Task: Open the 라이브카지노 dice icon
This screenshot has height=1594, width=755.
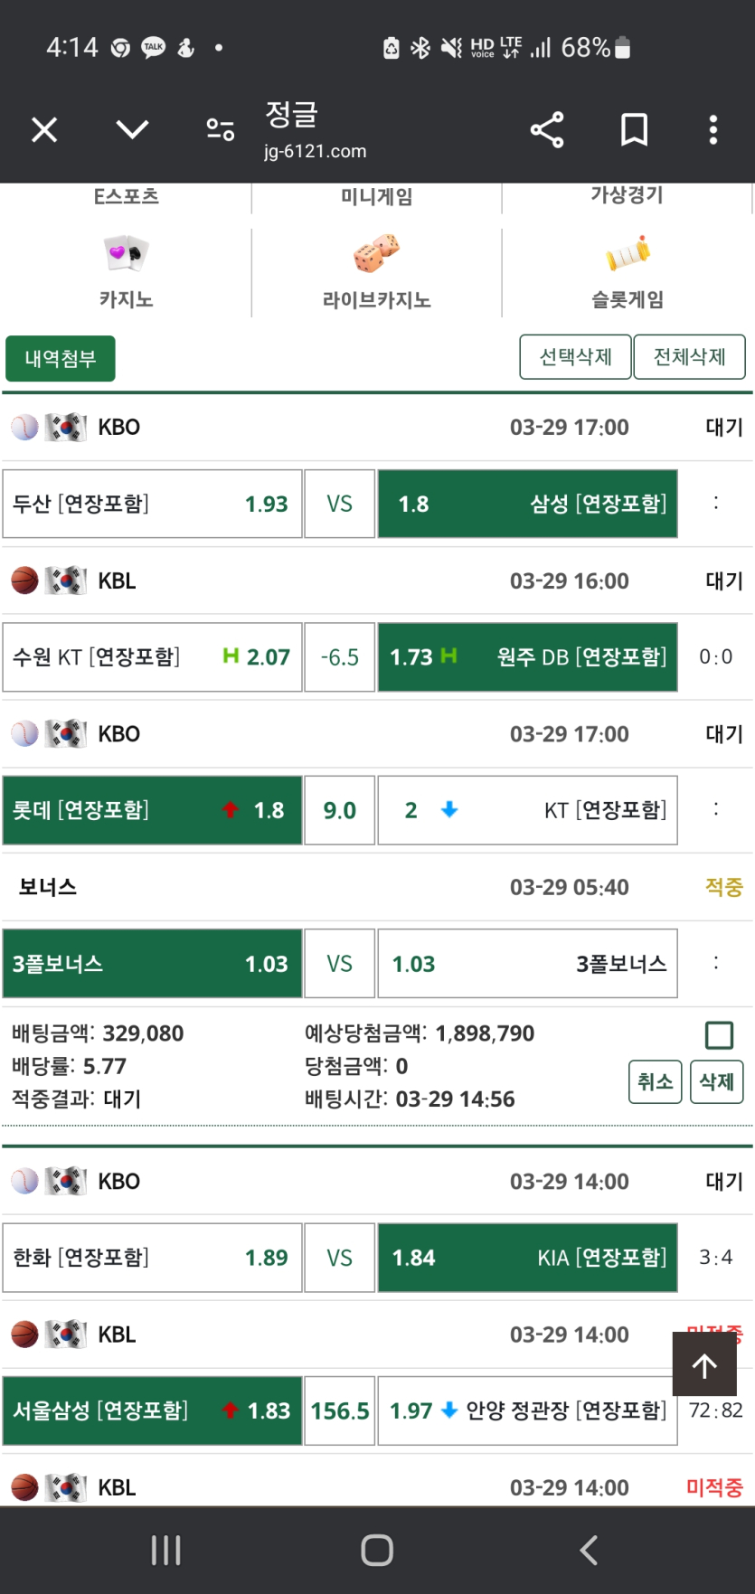Action: click(376, 254)
